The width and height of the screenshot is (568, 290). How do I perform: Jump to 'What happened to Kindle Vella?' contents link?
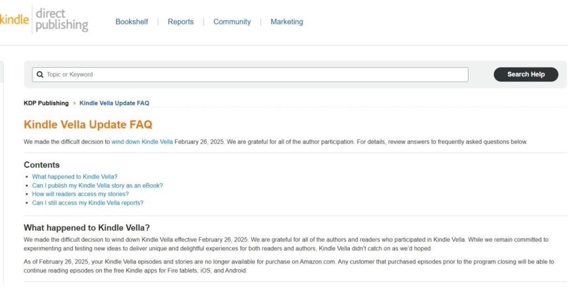click(75, 177)
